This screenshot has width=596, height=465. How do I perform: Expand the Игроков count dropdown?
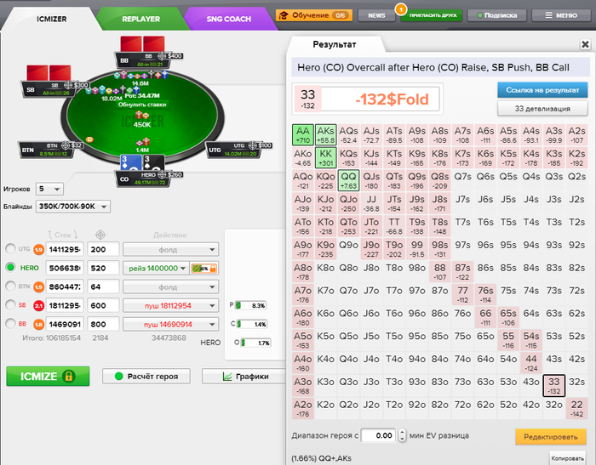[x=49, y=189]
